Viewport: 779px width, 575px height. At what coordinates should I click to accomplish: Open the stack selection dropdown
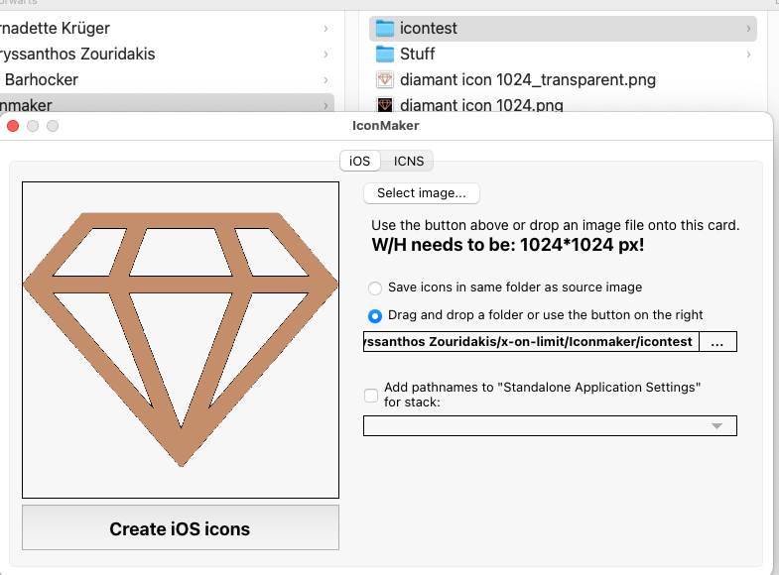coord(550,425)
